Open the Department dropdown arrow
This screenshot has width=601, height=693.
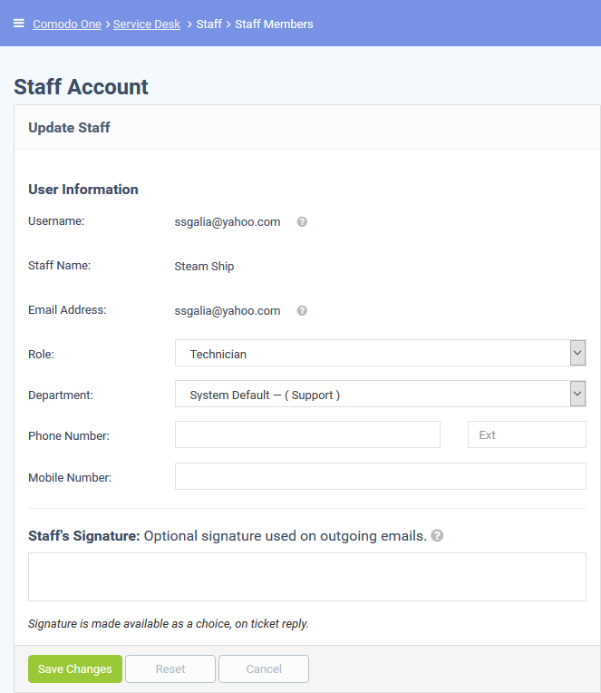[577, 394]
